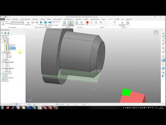166x125 pixels.
Task: Click the arrow cursor selection icon in the right toolbar
Action: click(163, 76)
